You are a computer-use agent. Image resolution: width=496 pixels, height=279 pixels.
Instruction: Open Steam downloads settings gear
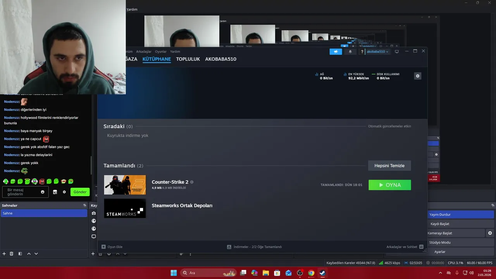click(418, 76)
